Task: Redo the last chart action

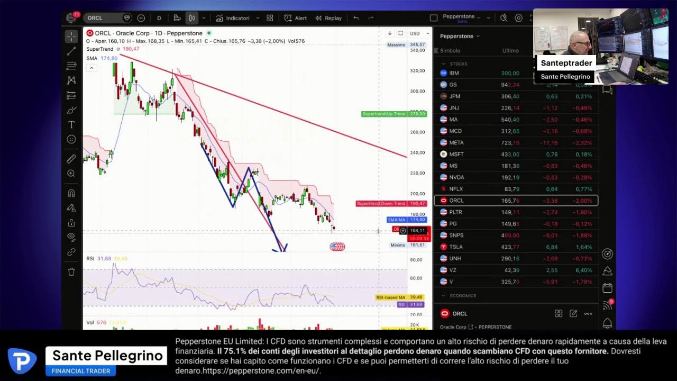Action: [371, 18]
